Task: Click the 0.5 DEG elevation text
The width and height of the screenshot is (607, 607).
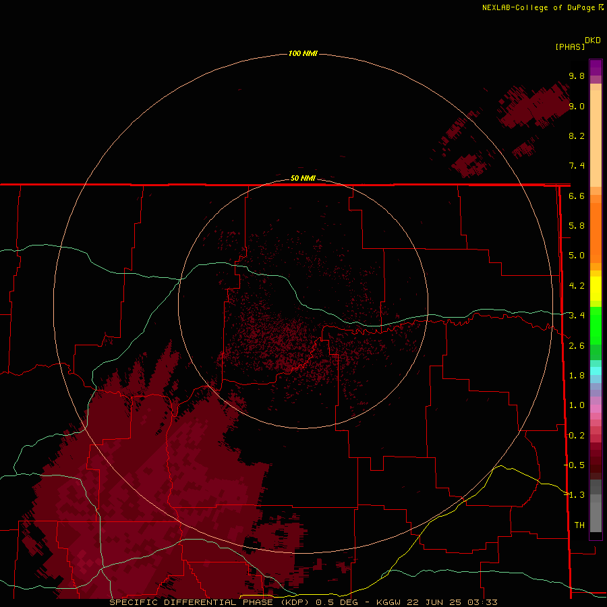Action: pos(339,602)
